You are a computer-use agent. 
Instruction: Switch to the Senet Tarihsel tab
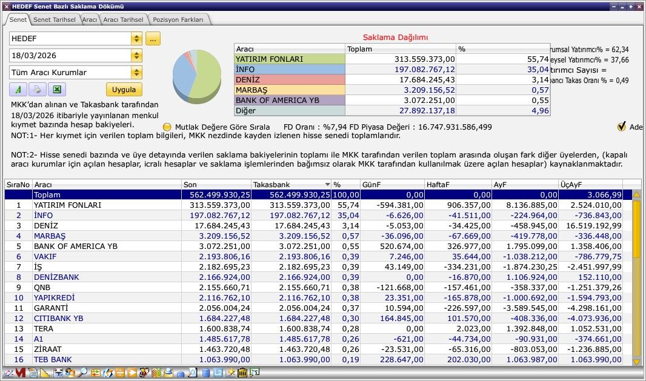coord(54,19)
